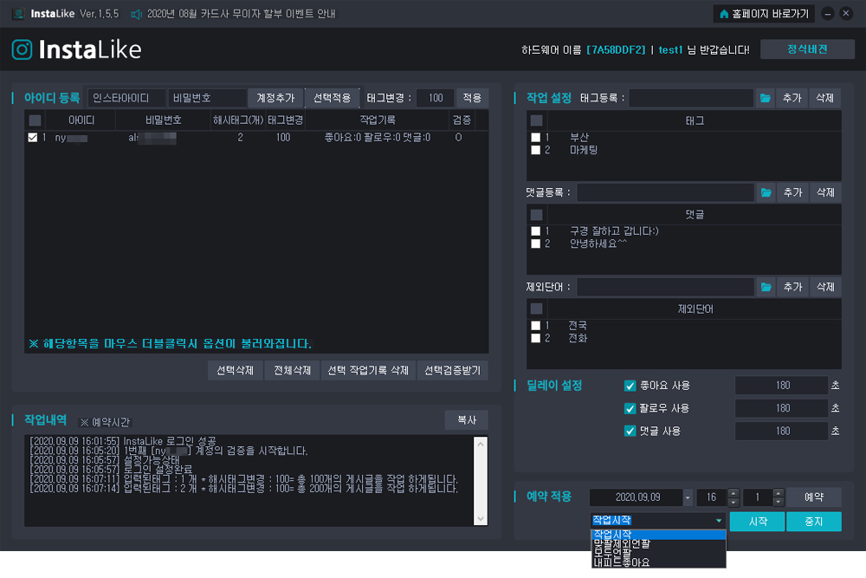Check the 부산 tag checkbox
This screenshot has height=578, width=866.
tap(535, 137)
